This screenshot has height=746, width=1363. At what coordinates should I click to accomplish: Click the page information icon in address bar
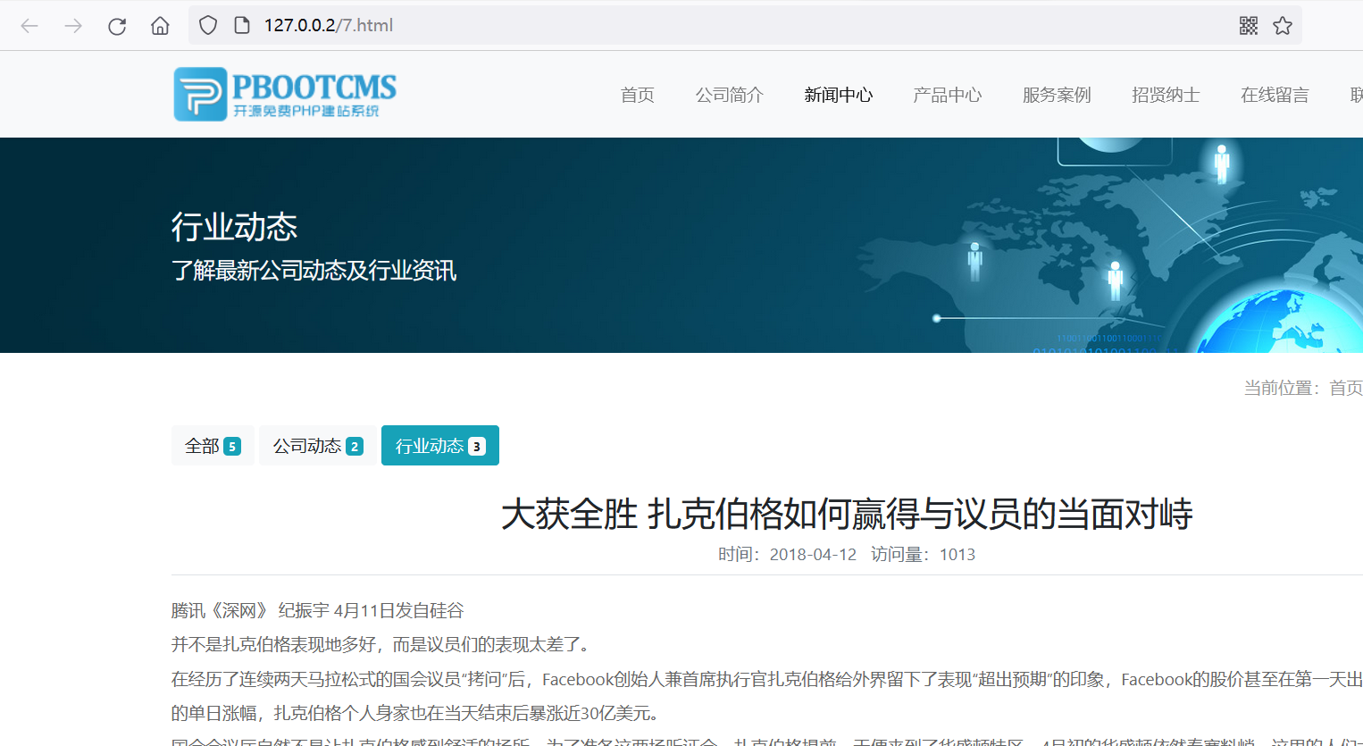[240, 25]
